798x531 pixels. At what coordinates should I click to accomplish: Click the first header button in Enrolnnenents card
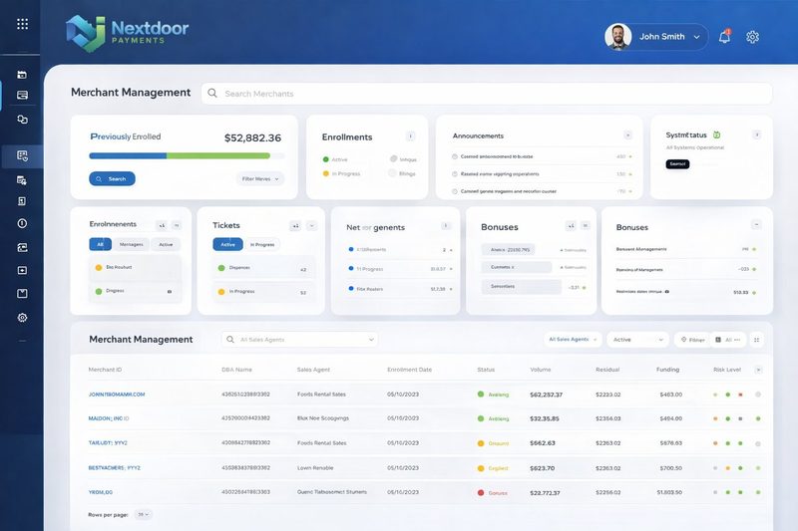click(162, 225)
